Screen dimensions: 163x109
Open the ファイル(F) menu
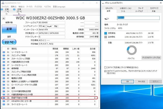[5, 7]
